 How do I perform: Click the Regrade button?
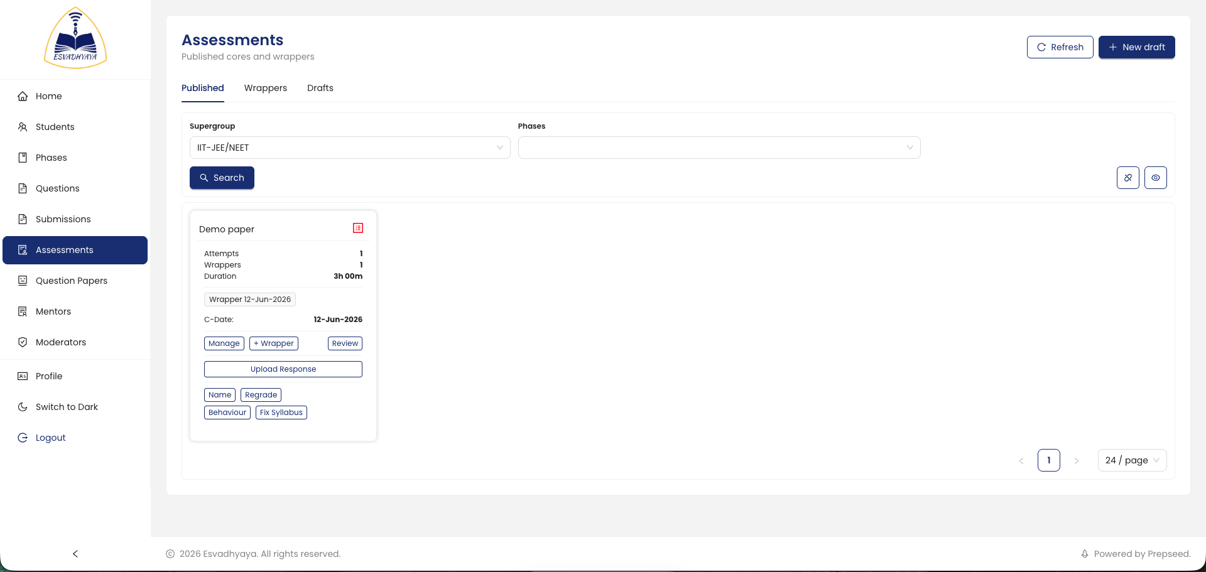pos(261,395)
